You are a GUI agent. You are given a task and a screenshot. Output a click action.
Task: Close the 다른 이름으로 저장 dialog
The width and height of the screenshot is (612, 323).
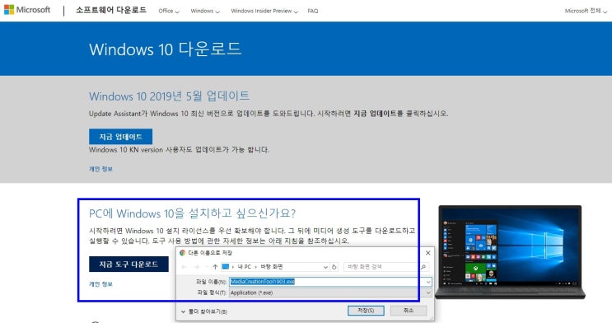click(427, 253)
